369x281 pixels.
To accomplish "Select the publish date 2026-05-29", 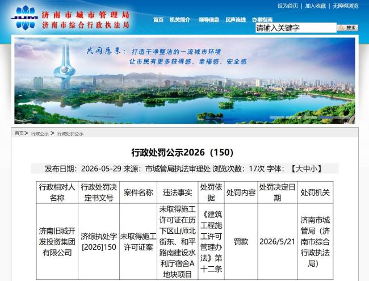I will point(101,169).
